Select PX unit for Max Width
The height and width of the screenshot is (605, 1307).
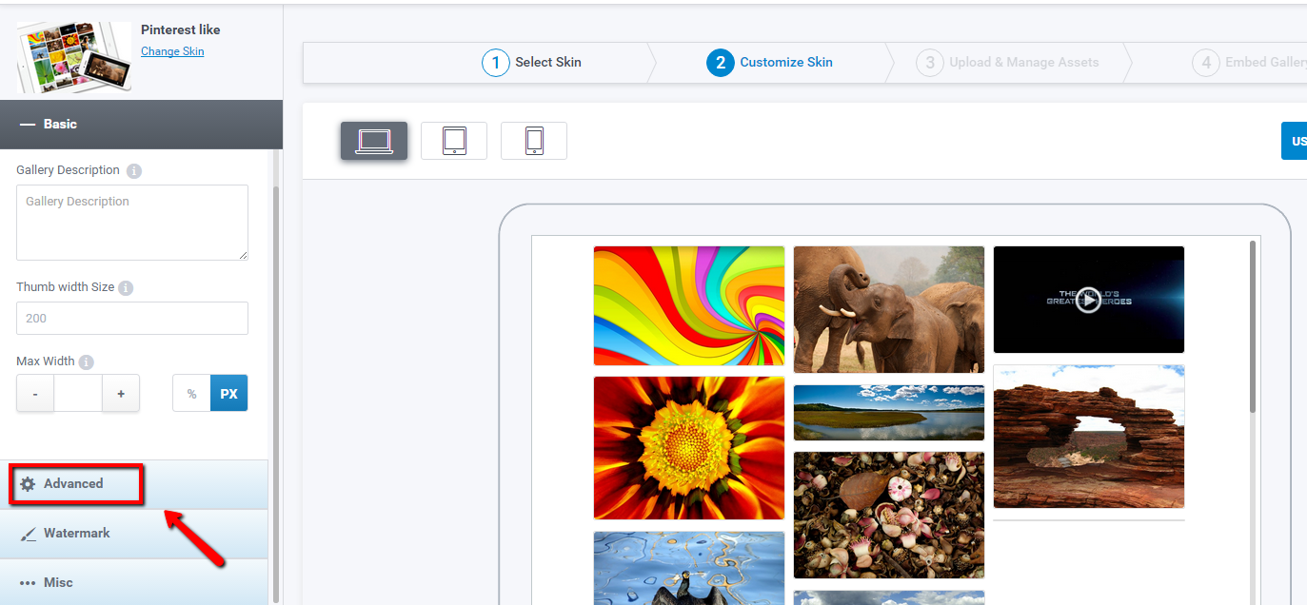pyautogui.click(x=228, y=394)
